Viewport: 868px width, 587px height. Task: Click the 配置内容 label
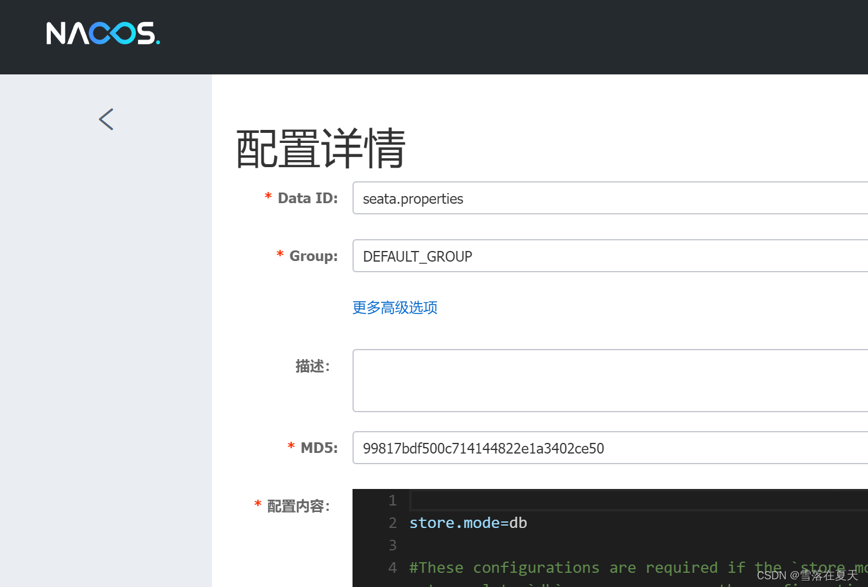click(x=298, y=506)
